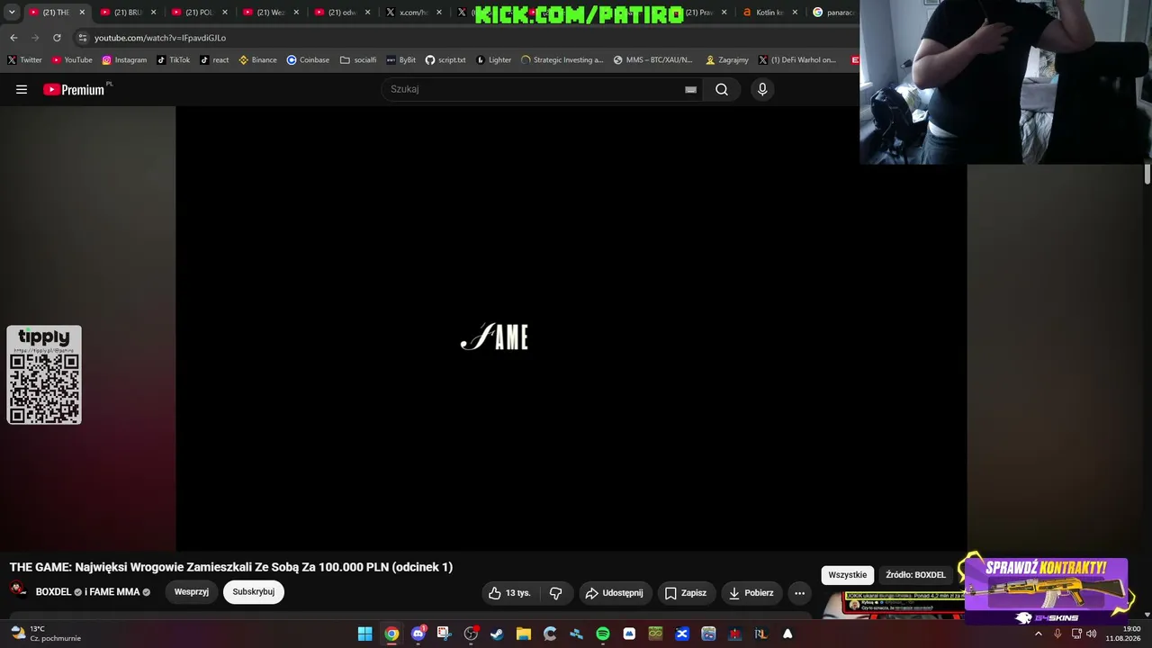
Task: Open the Windows Start menu
Action: (x=364, y=634)
